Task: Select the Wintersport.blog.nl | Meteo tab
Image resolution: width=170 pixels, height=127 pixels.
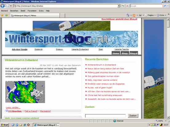Action: pyautogui.click(x=35, y=15)
